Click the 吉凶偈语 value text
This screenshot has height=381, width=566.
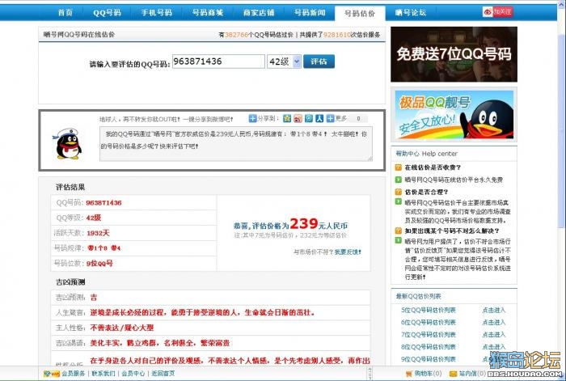tap(160, 343)
